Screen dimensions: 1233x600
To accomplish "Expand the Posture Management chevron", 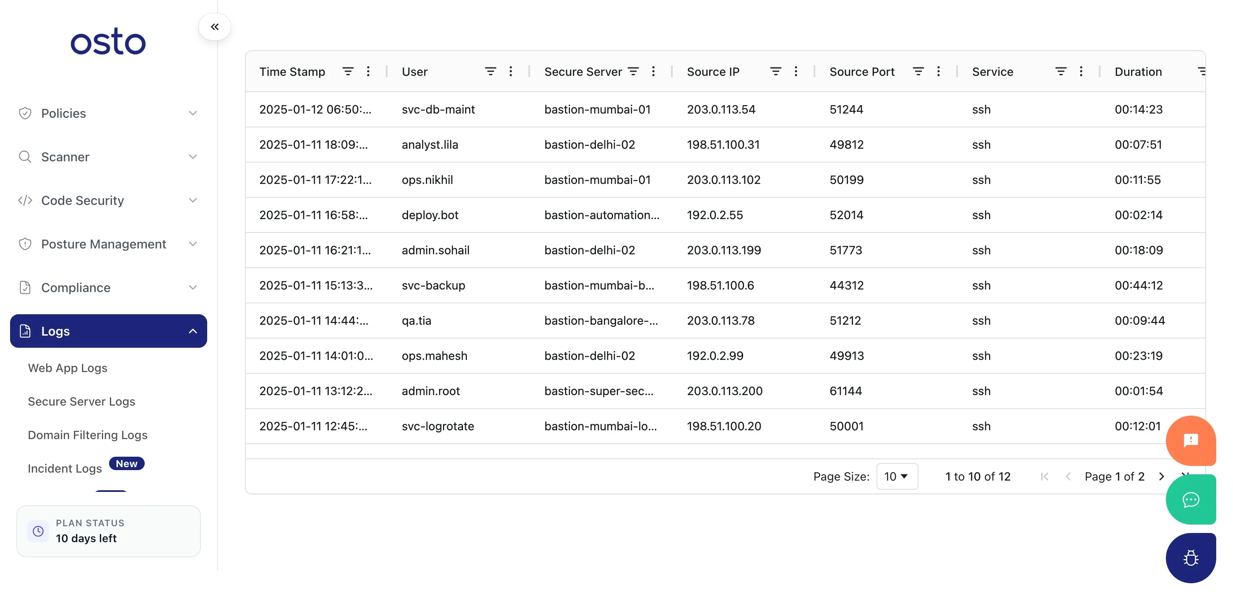I will (193, 244).
